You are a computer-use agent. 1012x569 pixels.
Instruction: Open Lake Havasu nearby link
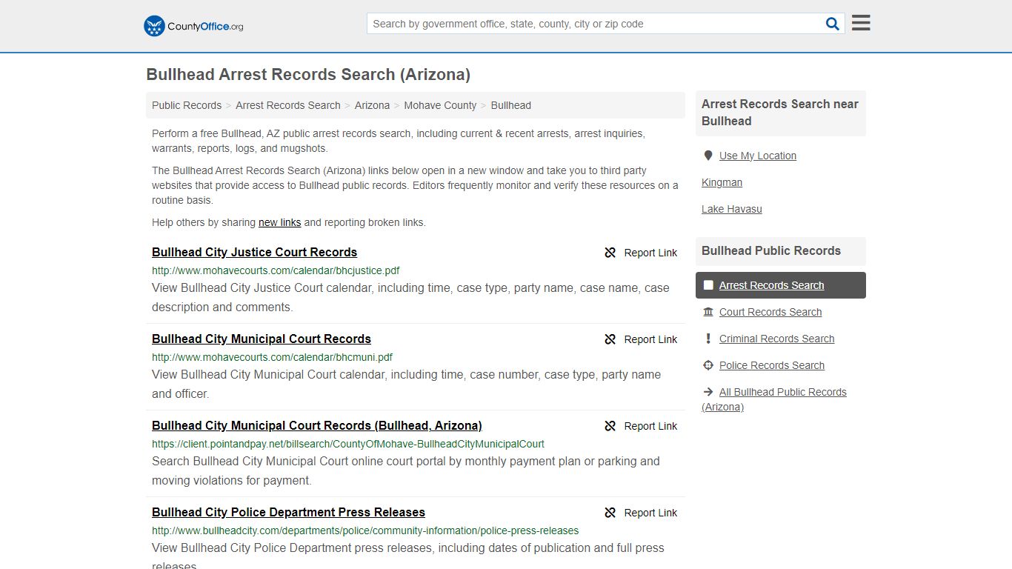coord(732,209)
